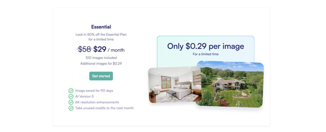This screenshot has height=132, width=326.
Task: Click the '100 images included' text
Action: click(x=101, y=58)
